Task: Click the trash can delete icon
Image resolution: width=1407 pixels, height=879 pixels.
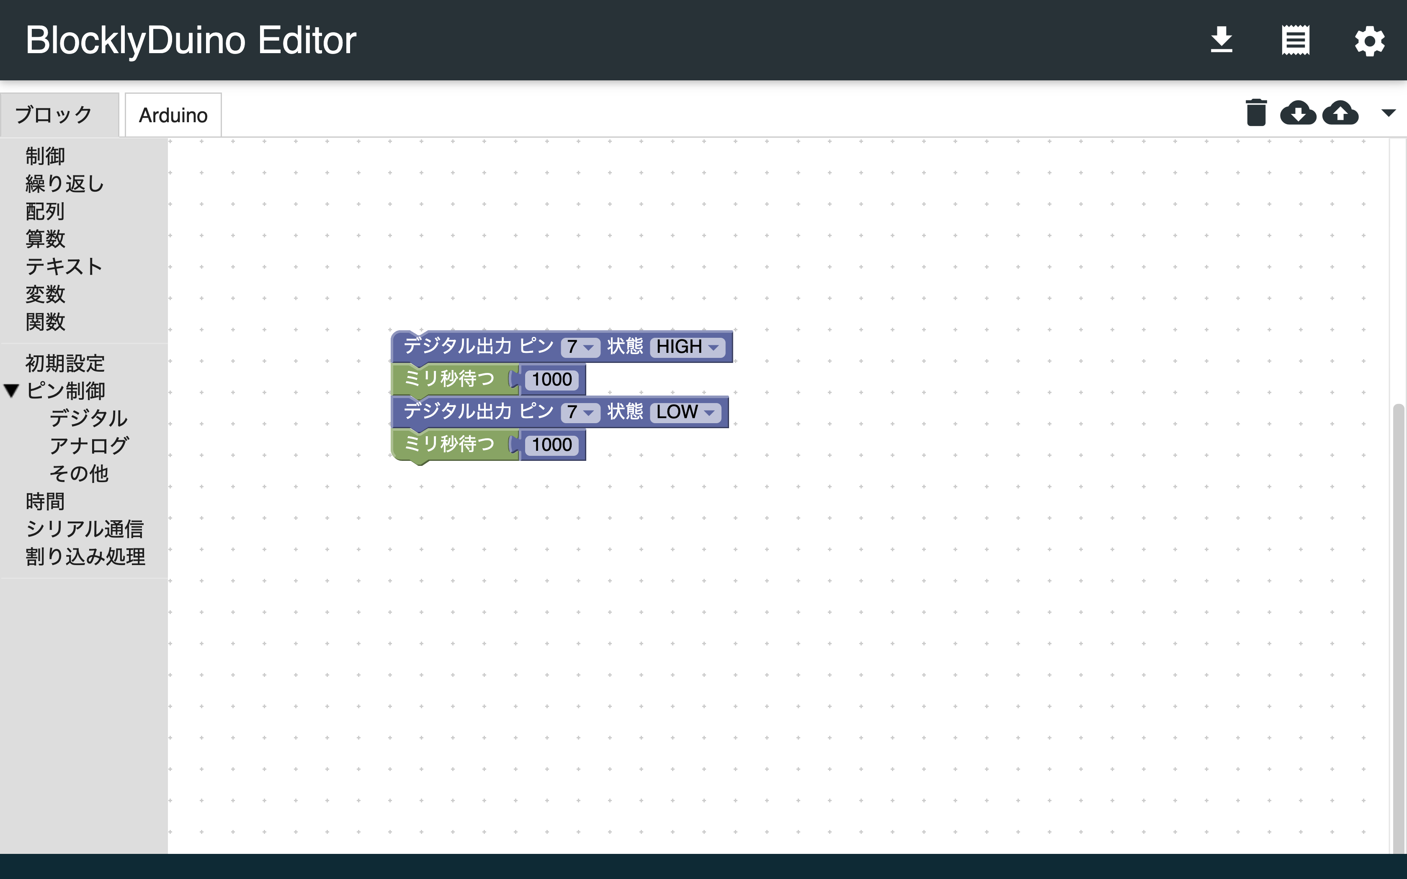Action: (1256, 112)
